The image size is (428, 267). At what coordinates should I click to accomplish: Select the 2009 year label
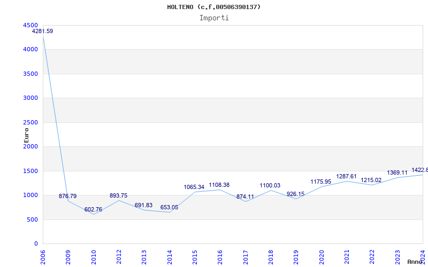coord(68,257)
